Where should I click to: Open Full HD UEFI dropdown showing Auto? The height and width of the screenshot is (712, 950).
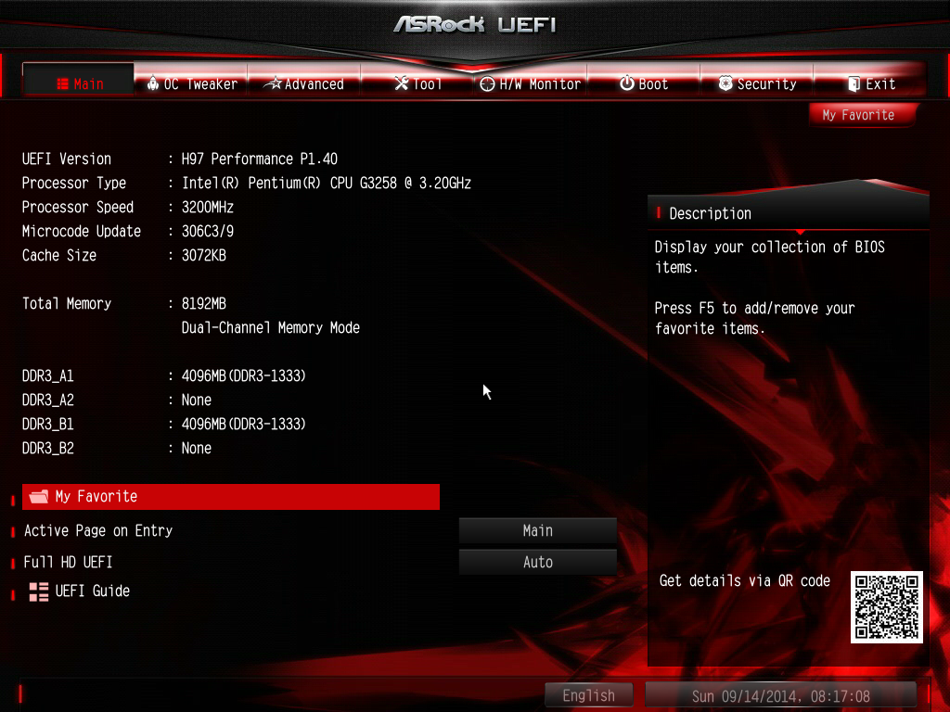[538, 562]
